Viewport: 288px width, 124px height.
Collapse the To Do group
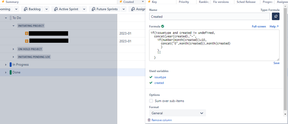pos(6,18)
